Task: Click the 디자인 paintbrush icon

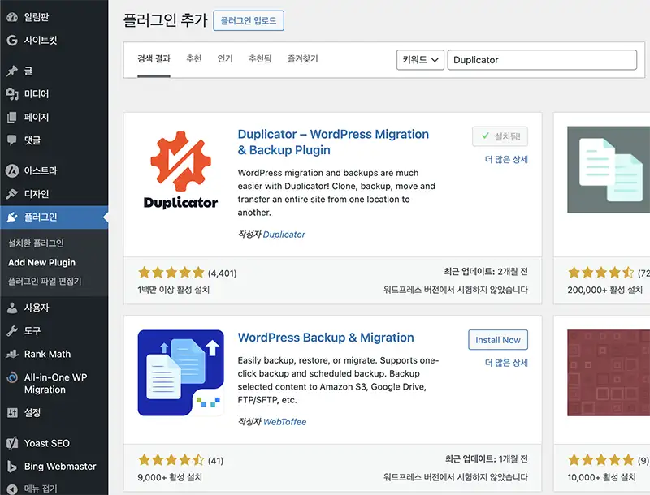Action: (x=12, y=194)
